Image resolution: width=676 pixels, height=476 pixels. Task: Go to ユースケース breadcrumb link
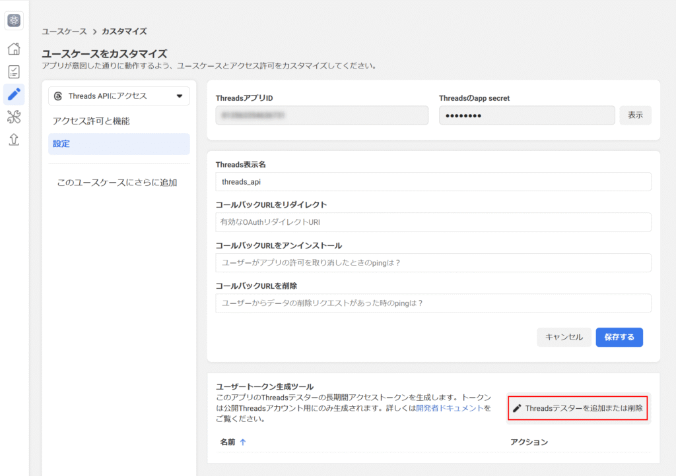(x=64, y=31)
